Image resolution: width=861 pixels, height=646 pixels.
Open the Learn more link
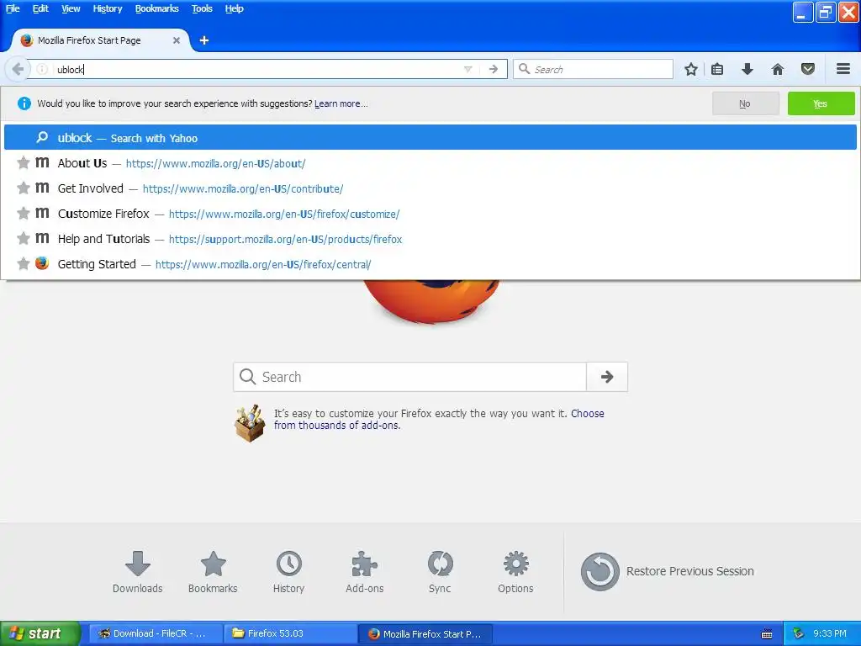[341, 103]
